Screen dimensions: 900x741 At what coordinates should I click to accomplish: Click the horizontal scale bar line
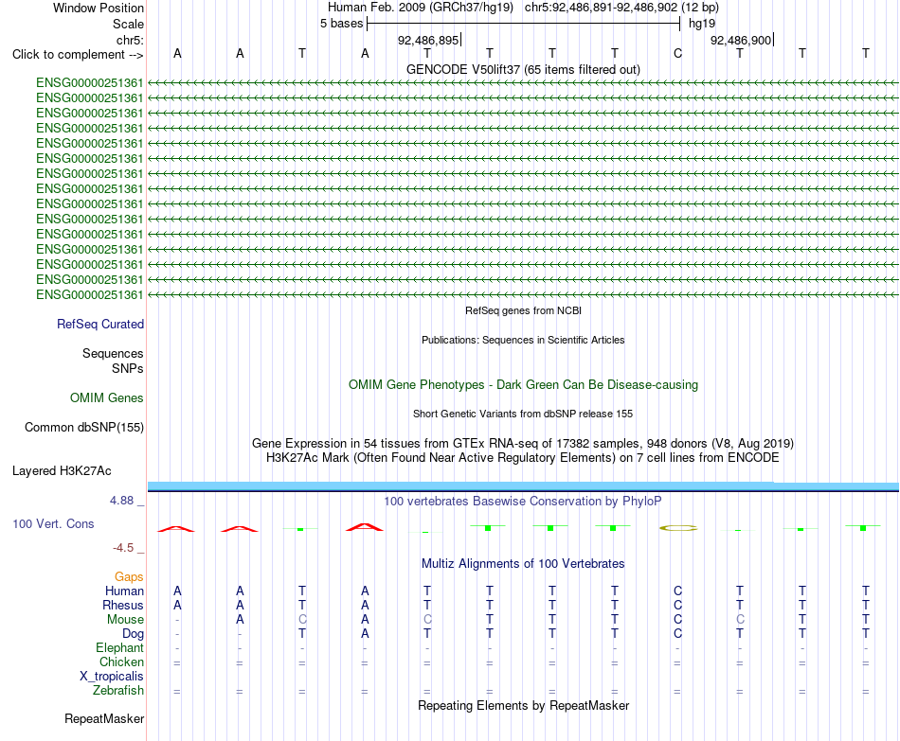tap(524, 24)
